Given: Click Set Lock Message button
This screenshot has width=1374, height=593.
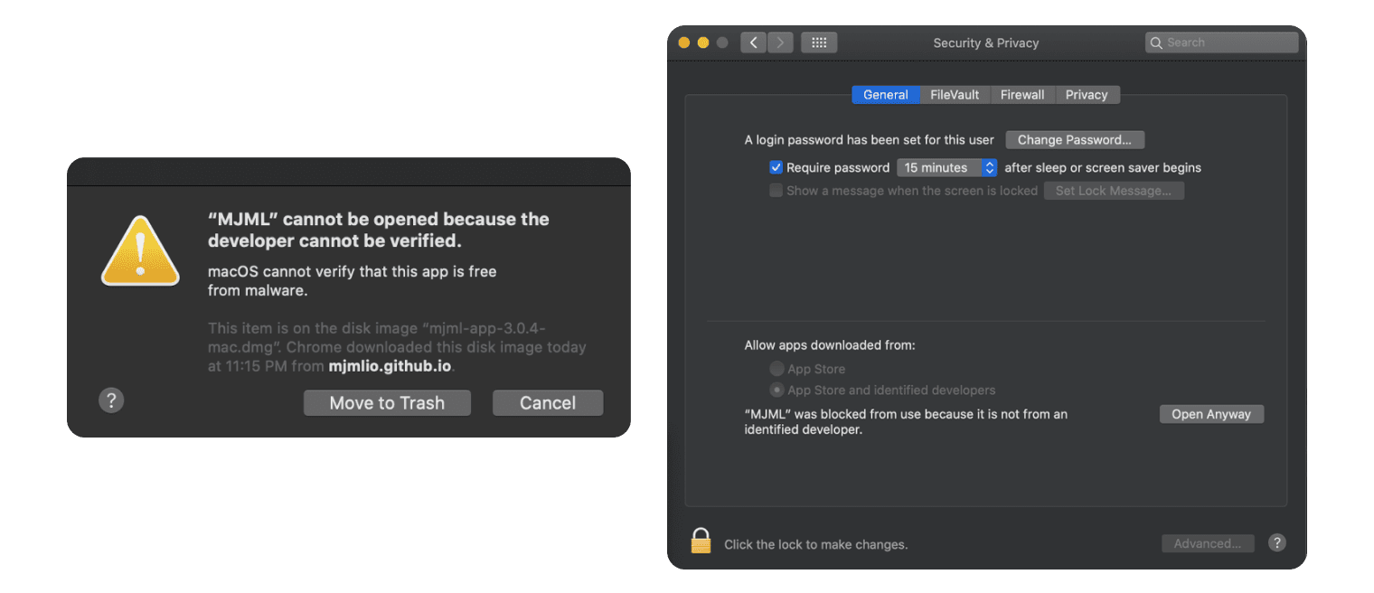Looking at the screenshot, I should tap(1114, 191).
